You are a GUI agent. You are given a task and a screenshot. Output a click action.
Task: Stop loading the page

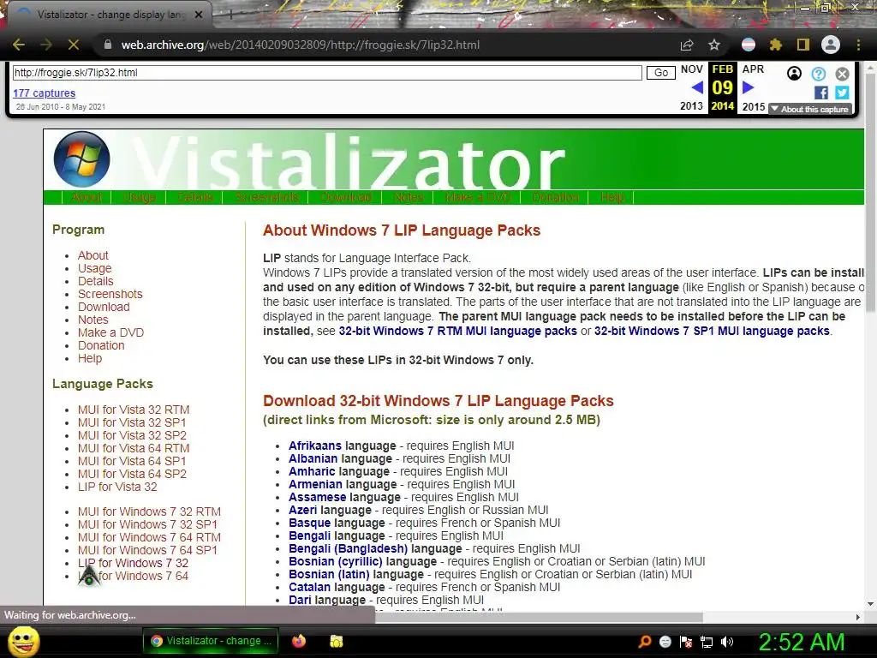(74, 45)
